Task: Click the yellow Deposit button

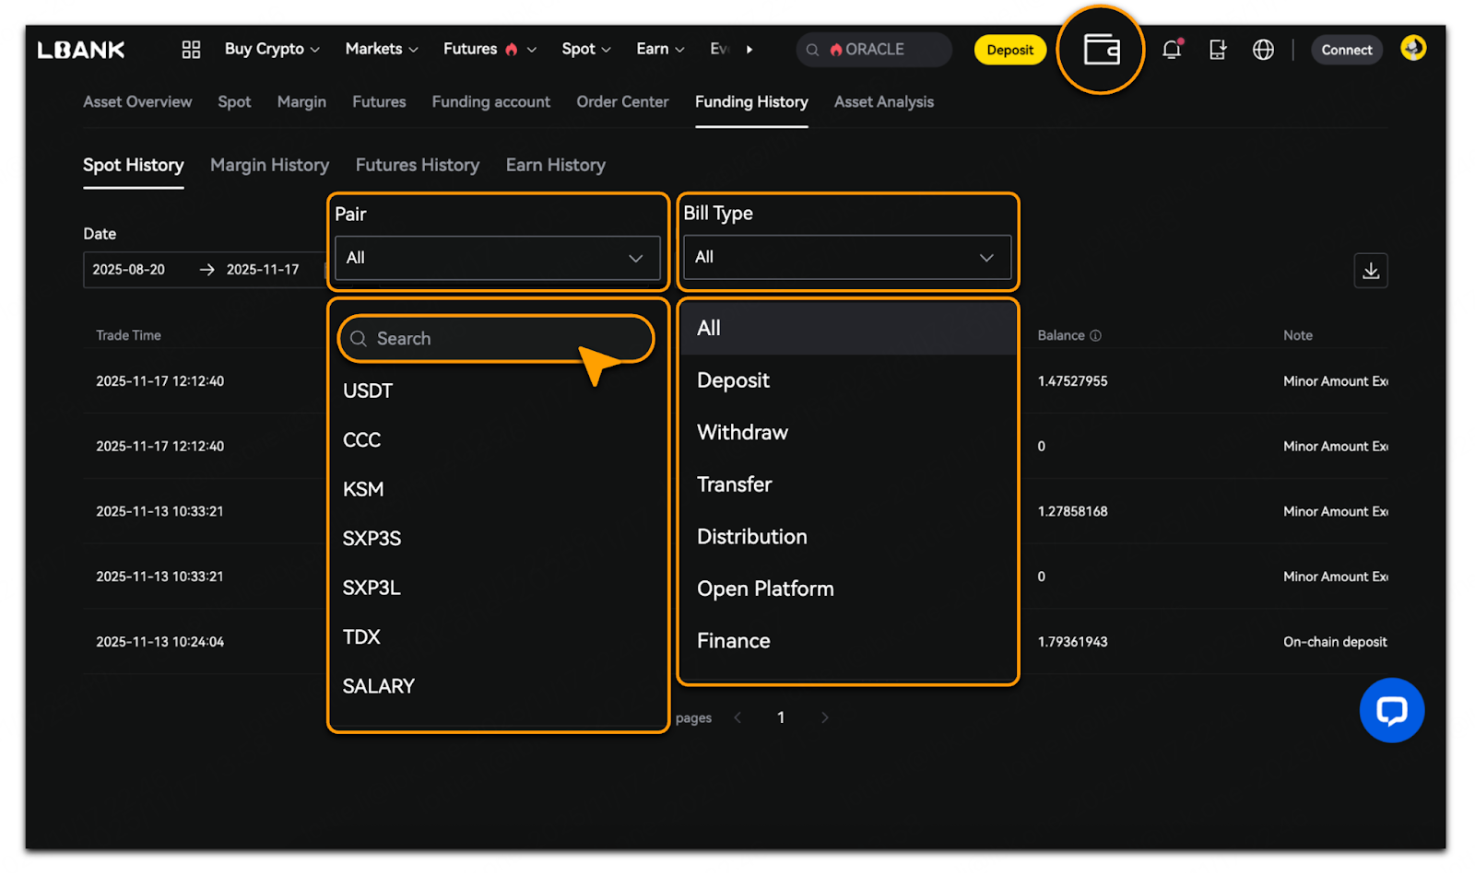Action: point(1009,51)
